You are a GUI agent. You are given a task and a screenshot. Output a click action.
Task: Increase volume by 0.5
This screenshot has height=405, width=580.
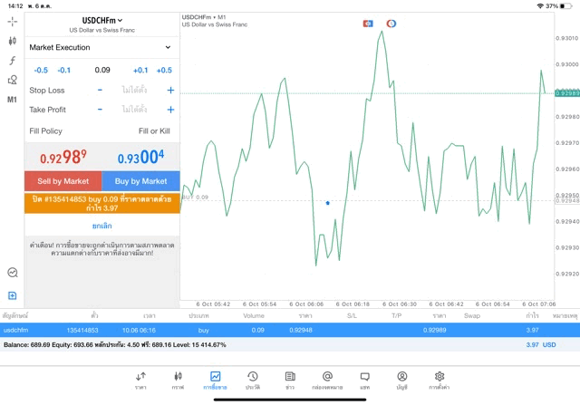coord(164,70)
